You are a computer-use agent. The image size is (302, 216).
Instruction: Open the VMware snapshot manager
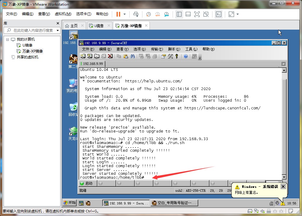click(166, 14)
